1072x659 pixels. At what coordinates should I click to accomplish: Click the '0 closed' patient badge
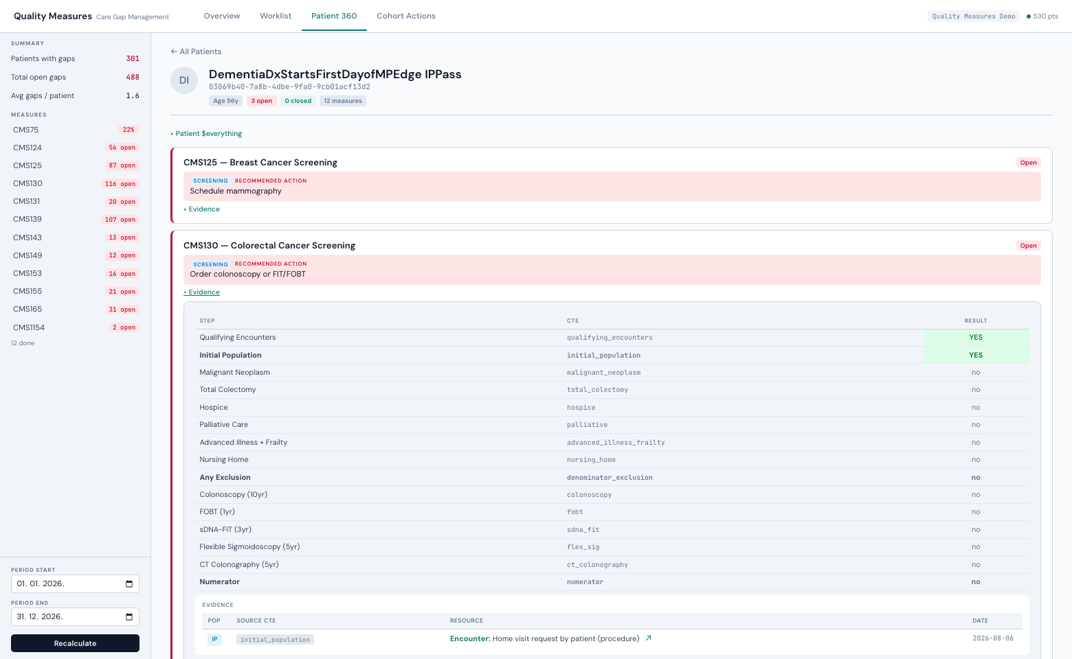click(x=298, y=101)
